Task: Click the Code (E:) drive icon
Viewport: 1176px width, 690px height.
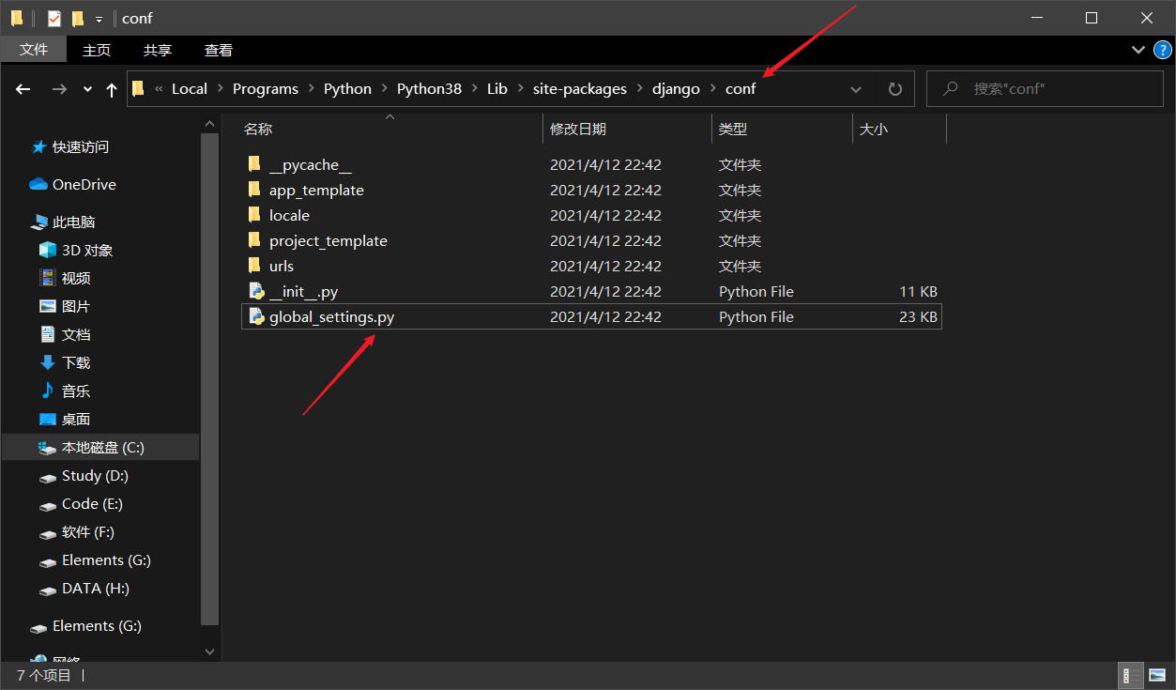Action: 48,505
